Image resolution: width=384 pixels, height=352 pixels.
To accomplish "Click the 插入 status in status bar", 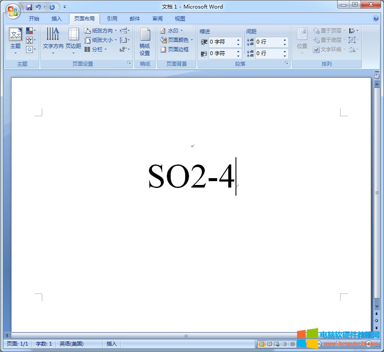I will 111,343.
